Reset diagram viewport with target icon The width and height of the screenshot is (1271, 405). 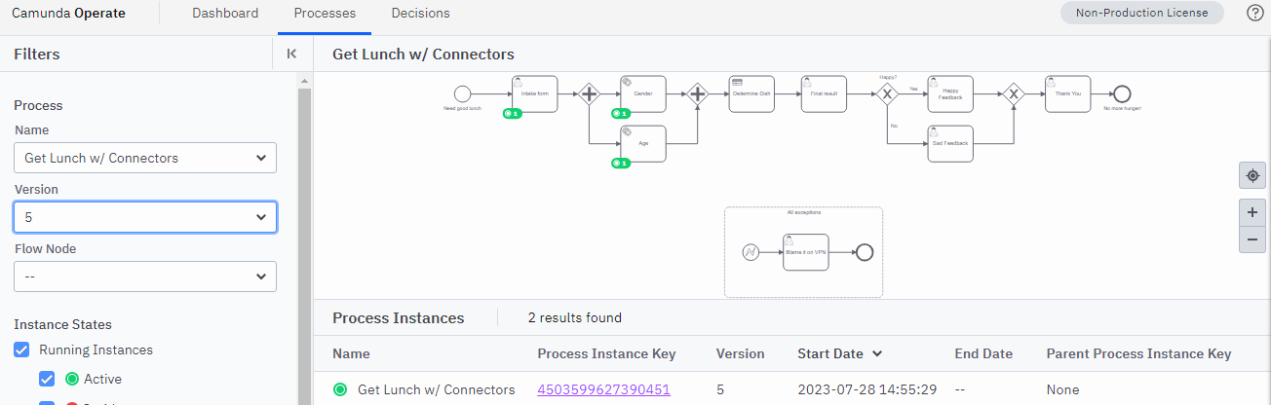1252,175
